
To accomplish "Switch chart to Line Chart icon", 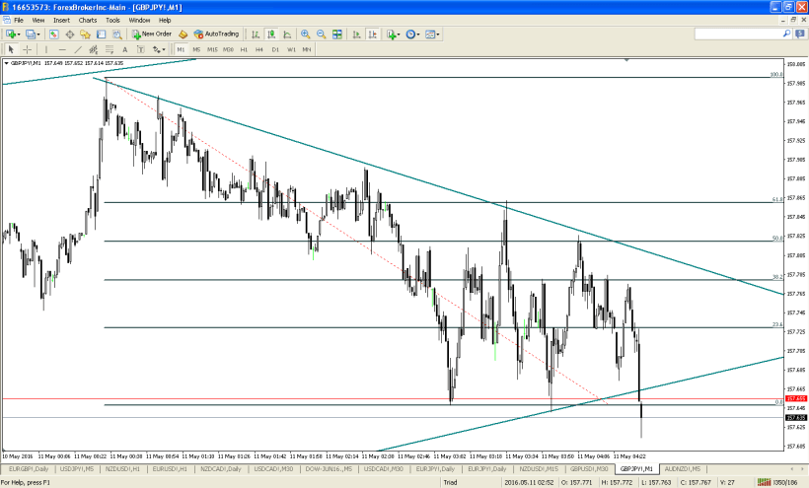I will click(x=287, y=34).
